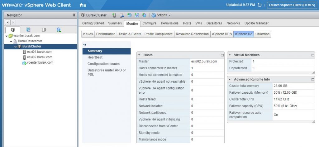The image size is (319, 147).
Task: Switch to the vSphere DRS sub-tab
Action: [x=222, y=34]
